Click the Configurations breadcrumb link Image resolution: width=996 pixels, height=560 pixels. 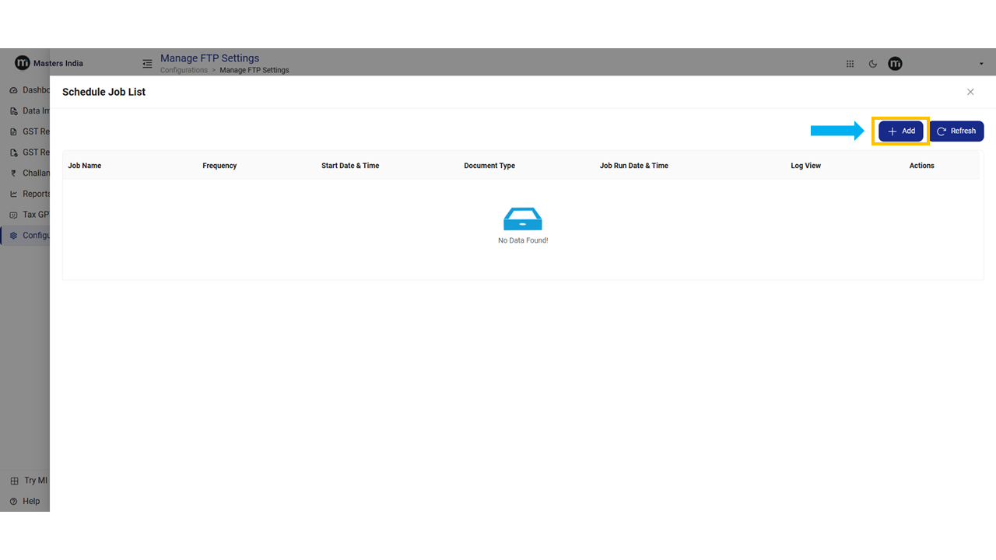[x=184, y=71]
